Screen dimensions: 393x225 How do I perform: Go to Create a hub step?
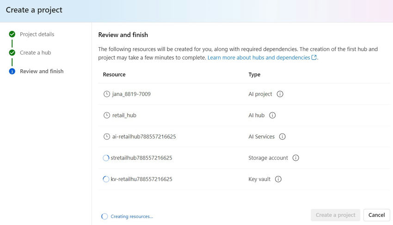(x=35, y=53)
